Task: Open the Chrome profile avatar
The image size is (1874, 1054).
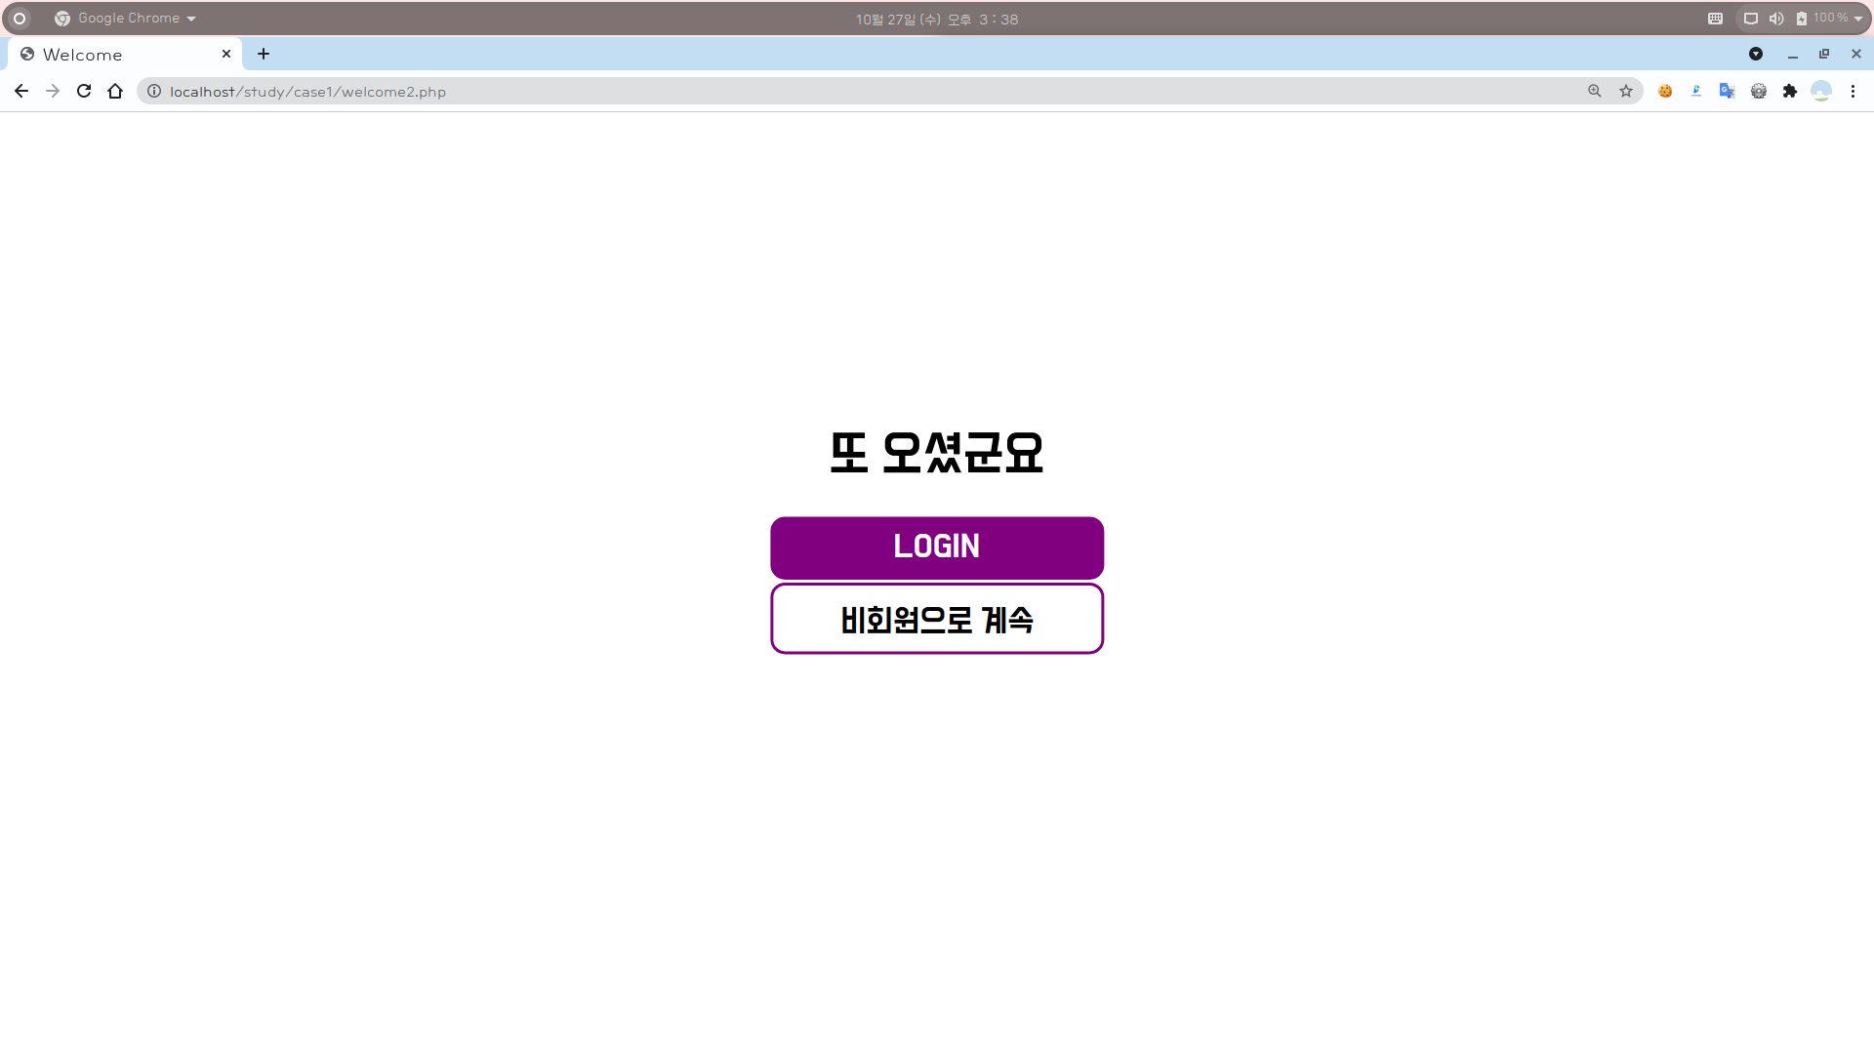Action: 1820,91
